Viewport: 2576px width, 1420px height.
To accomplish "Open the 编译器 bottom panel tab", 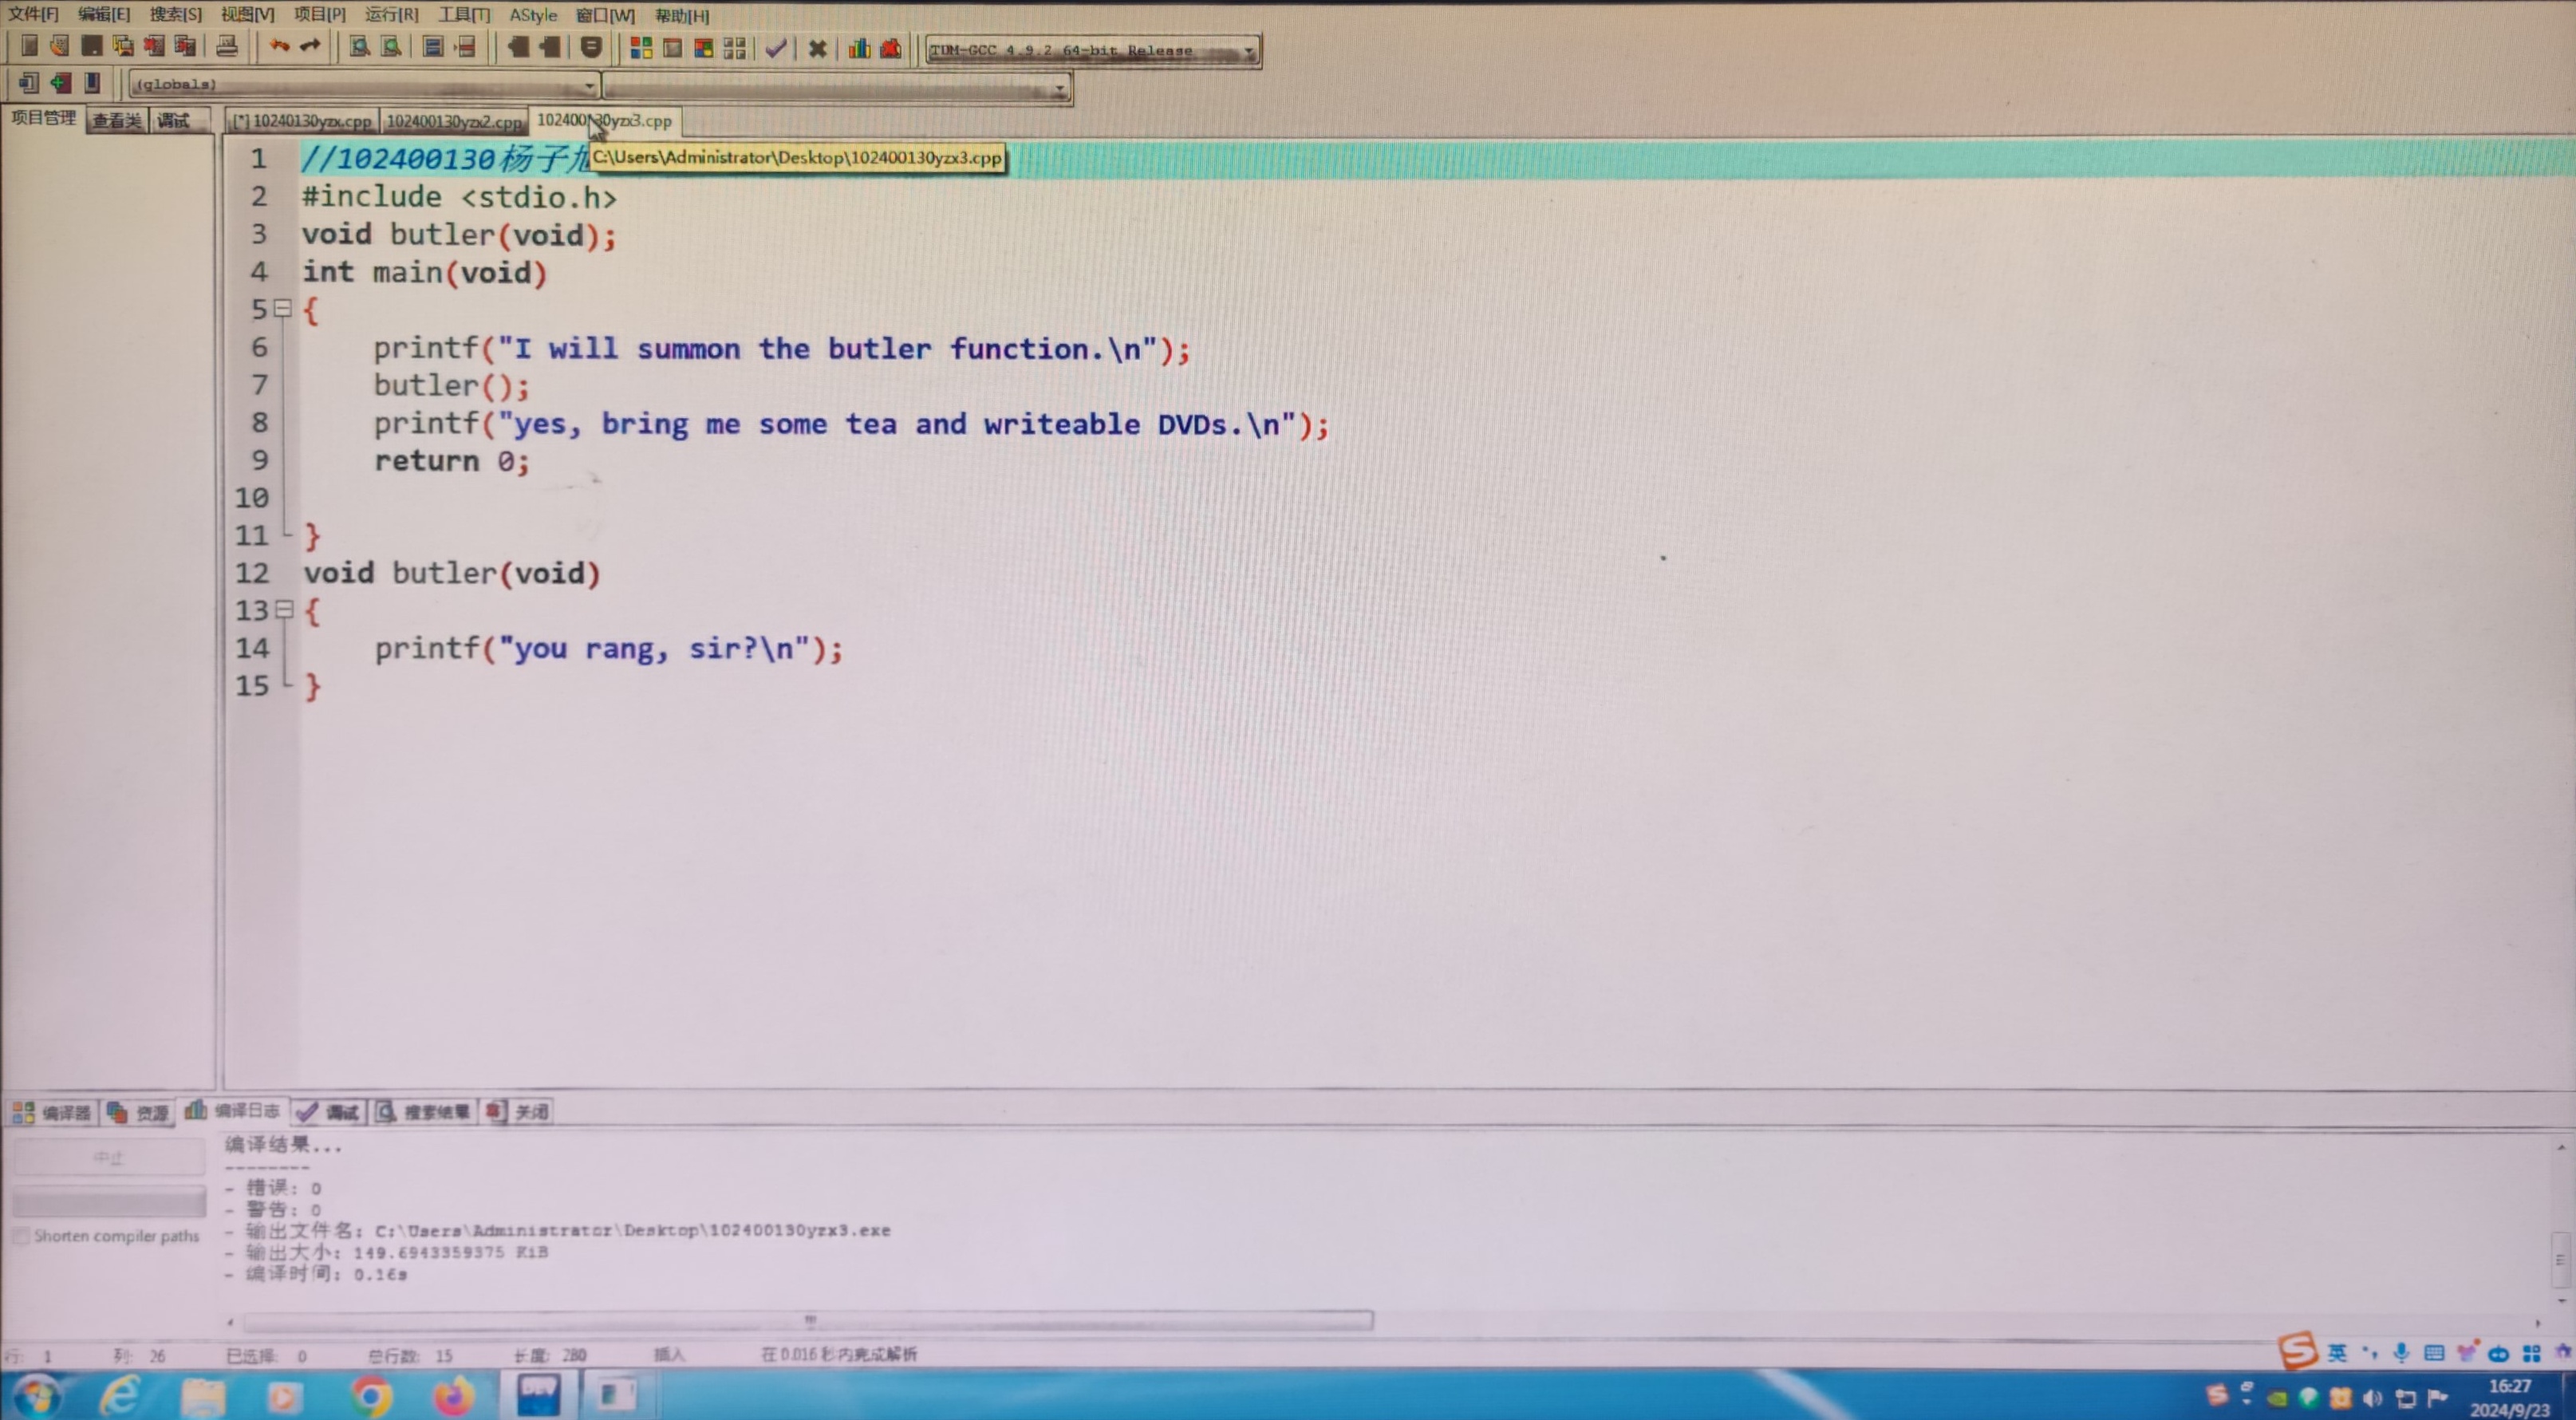I will point(53,1112).
